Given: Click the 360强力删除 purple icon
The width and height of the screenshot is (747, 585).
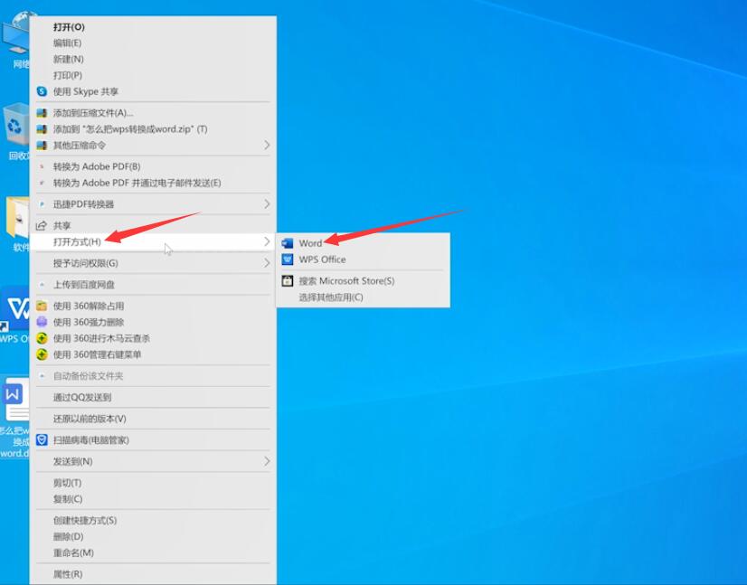Looking at the screenshot, I should coord(42,322).
